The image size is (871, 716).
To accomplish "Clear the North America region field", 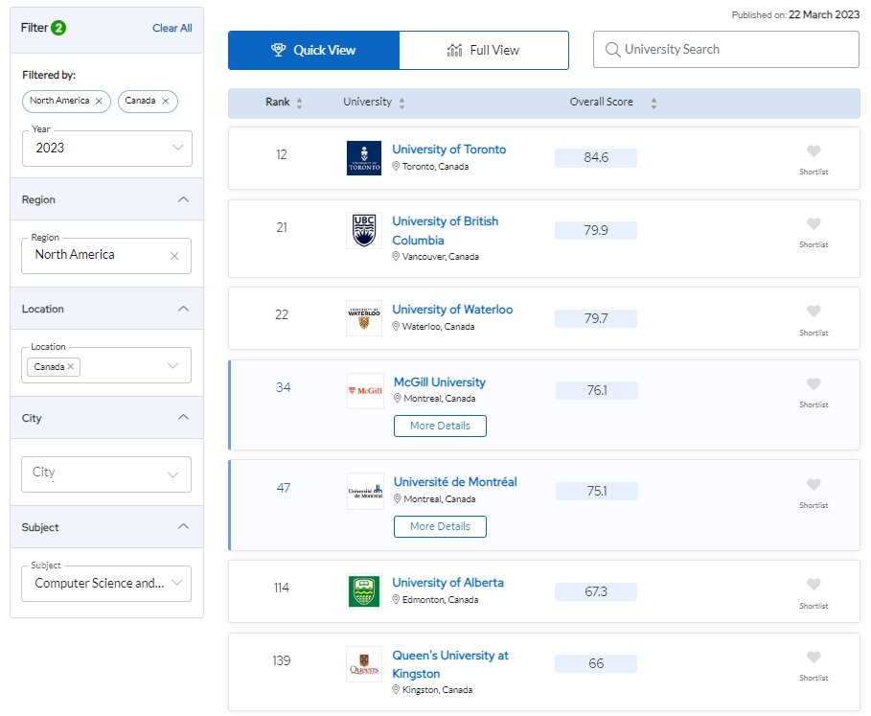I will [174, 256].
